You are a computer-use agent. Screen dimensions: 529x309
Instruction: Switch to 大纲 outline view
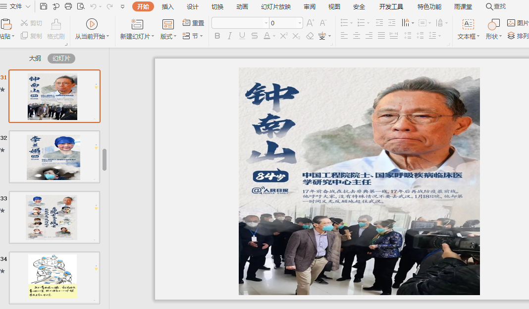[35, 59]
